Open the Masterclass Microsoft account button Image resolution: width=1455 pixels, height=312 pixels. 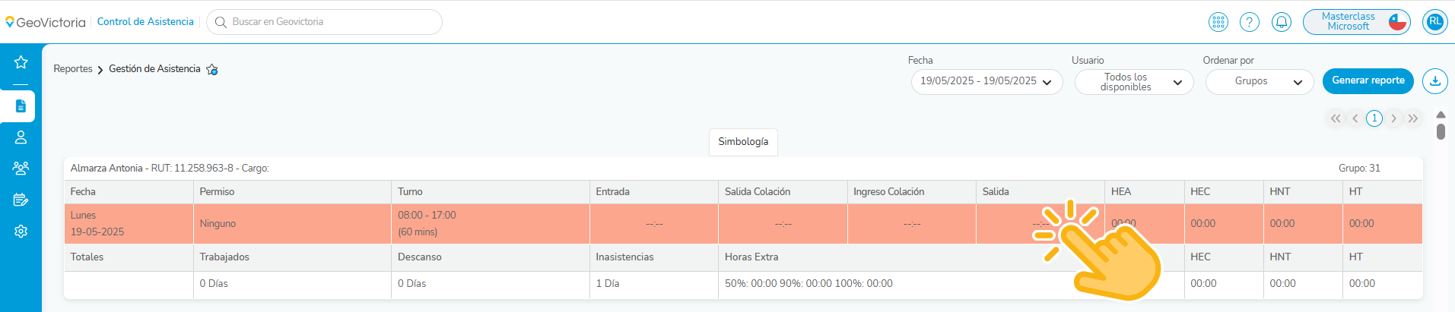[1357, 22]
